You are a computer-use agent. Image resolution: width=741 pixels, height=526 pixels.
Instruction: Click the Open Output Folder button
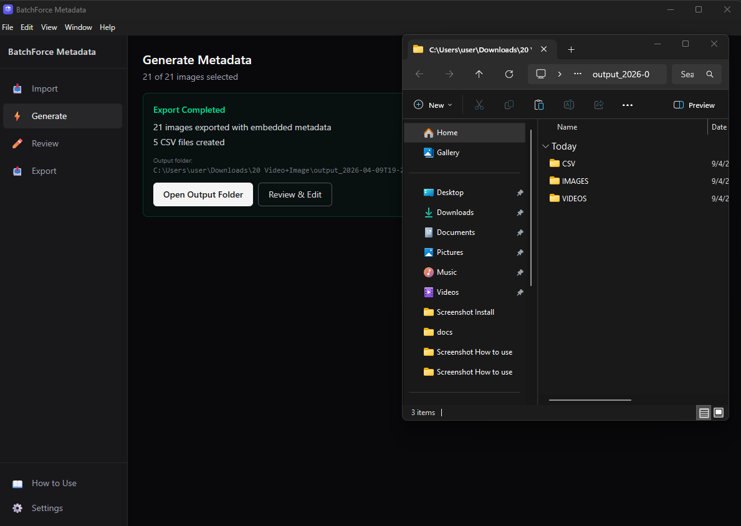203,194
